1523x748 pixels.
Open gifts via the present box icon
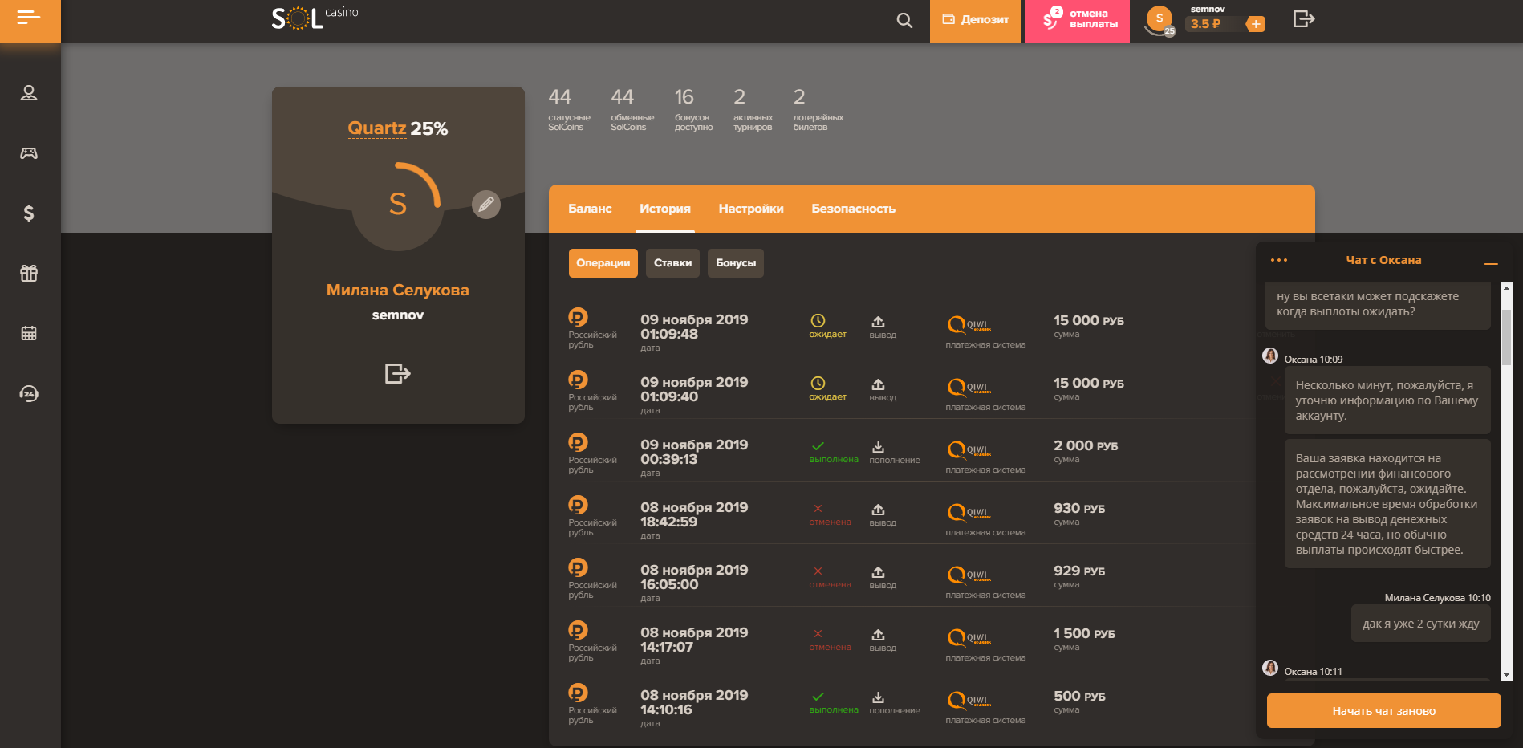tap(29, 273)
